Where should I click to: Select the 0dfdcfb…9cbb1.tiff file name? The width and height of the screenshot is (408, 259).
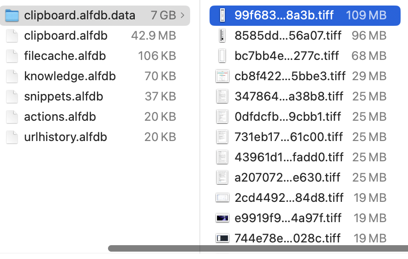289,117
